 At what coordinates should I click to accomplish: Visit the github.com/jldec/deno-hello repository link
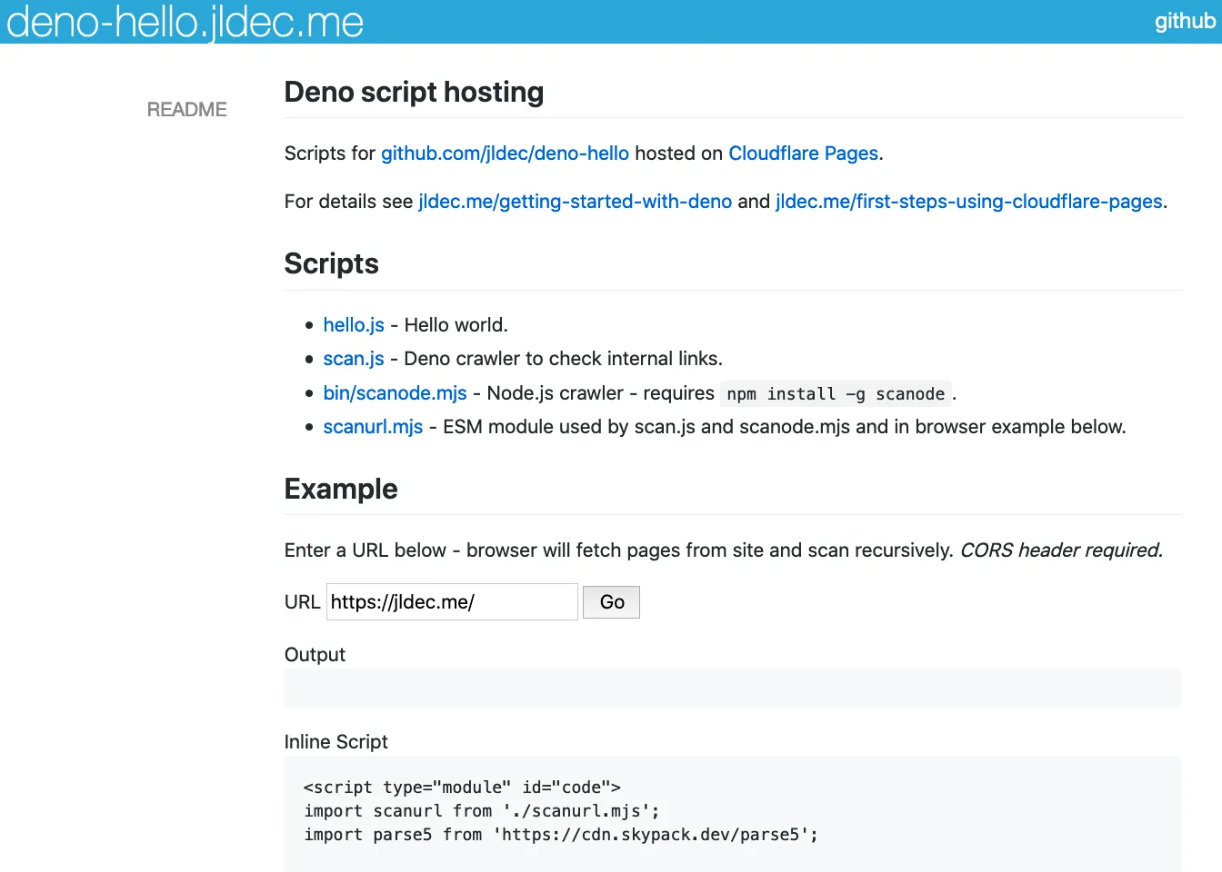click(x=505, y=153)
